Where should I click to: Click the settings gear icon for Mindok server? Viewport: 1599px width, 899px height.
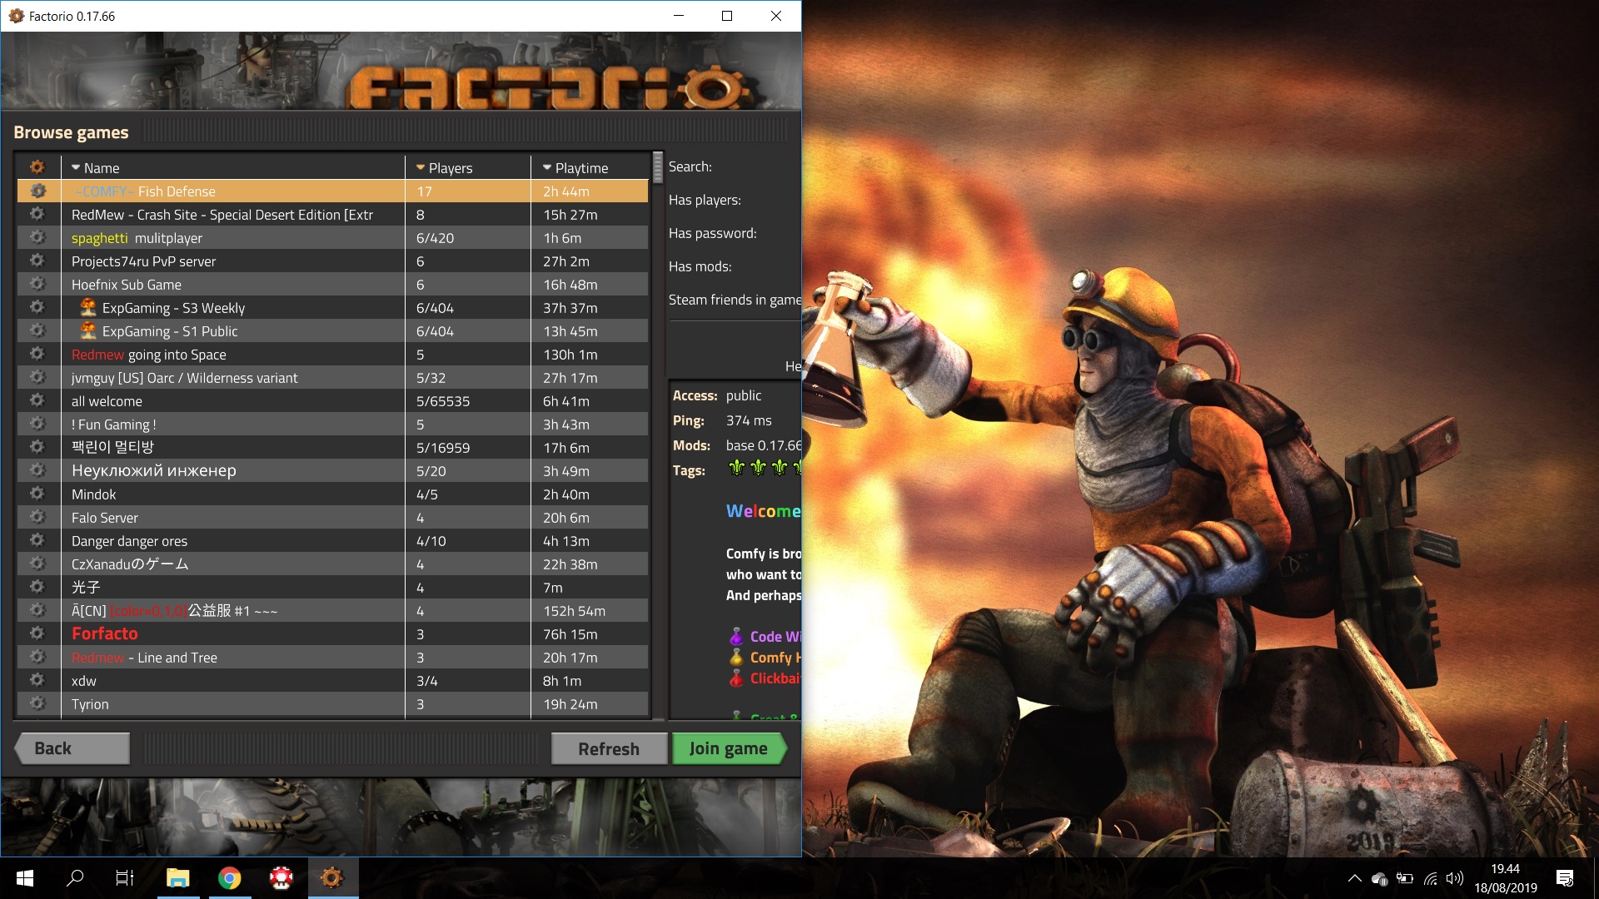(x=37, y=493)
